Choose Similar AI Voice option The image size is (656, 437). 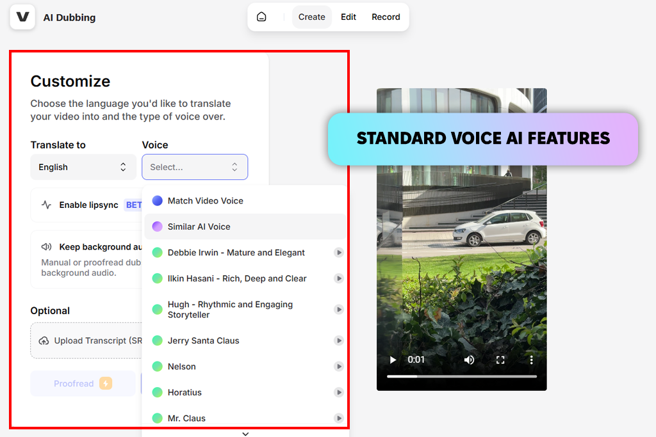245,227
